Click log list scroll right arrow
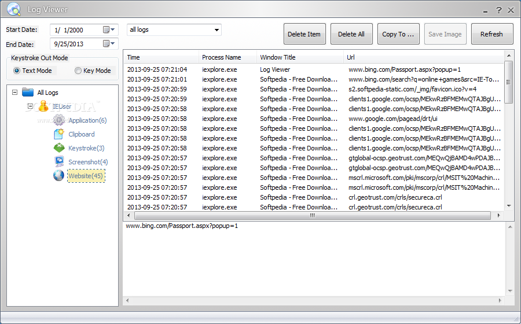The height and width of the screenshot is (324, 521). (x=498, y=215)
